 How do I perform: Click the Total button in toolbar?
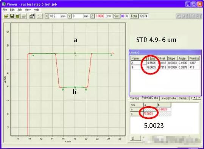point(134,16)
